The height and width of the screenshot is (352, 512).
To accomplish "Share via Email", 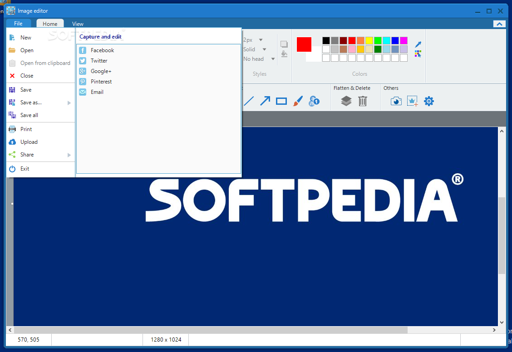I will click(x=159, y=92).
